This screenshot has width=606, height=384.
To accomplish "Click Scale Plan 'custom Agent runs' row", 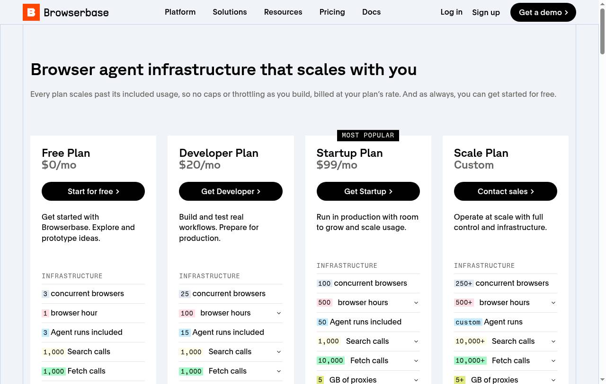I will tap(505, 322).
